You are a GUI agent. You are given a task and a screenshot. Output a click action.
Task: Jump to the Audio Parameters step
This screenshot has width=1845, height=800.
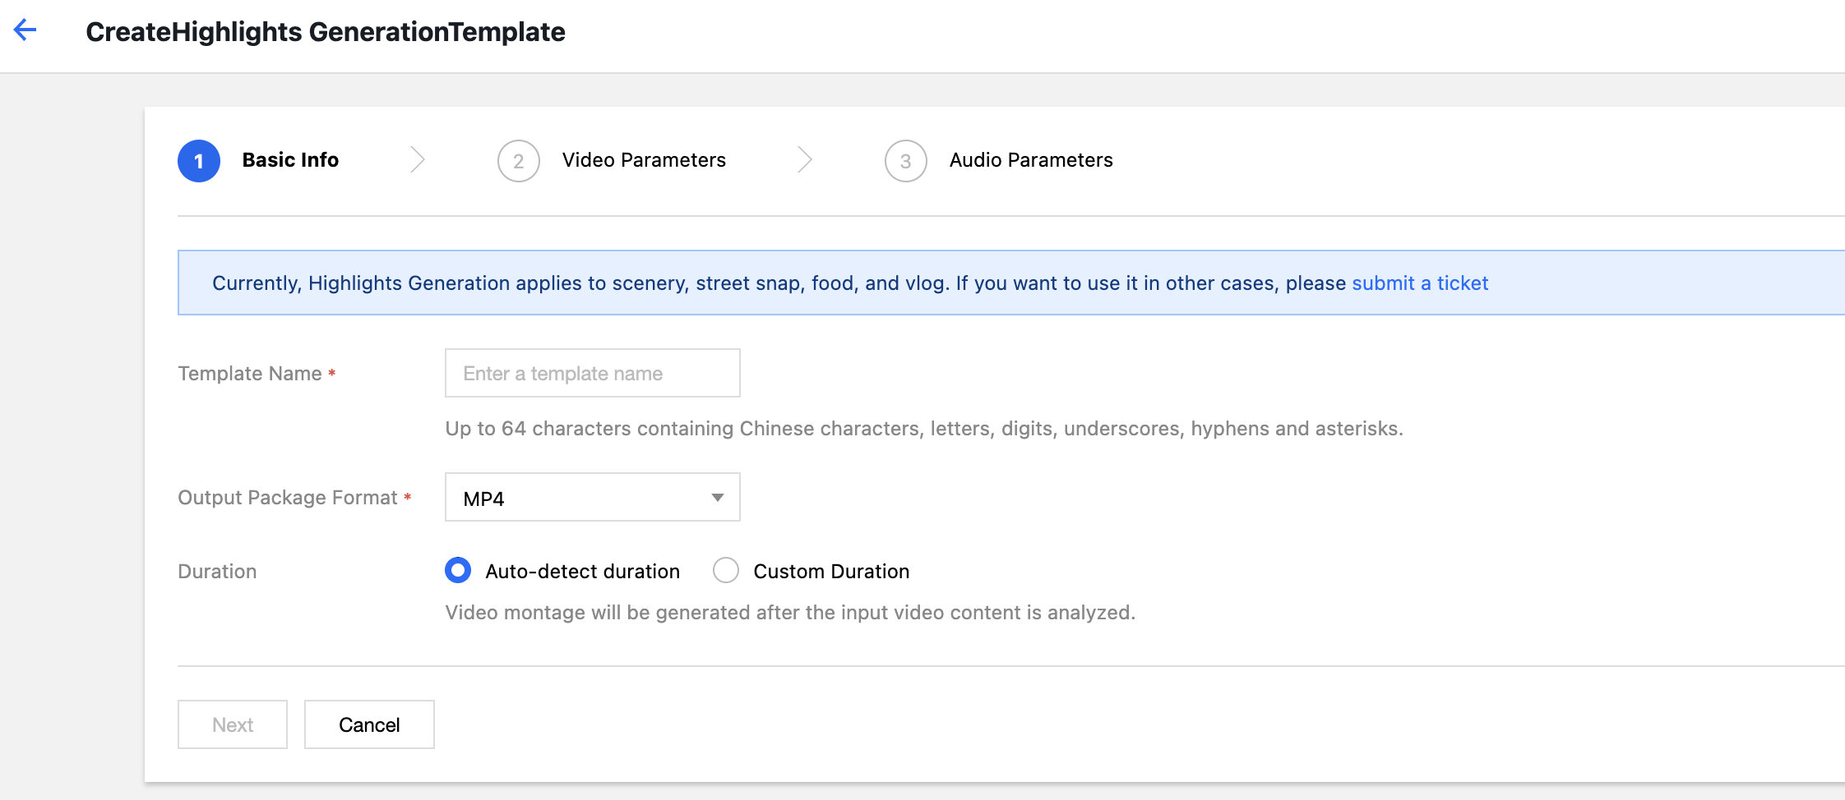(1030, 160)
